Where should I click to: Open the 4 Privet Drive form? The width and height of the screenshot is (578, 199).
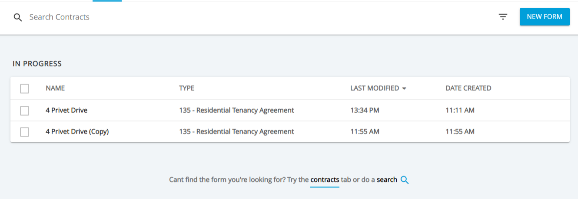(x=66, y=111)
